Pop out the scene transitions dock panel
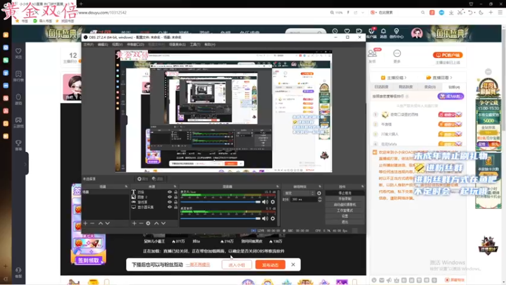Viewport: 506px width, 285px height. (320, 186)
